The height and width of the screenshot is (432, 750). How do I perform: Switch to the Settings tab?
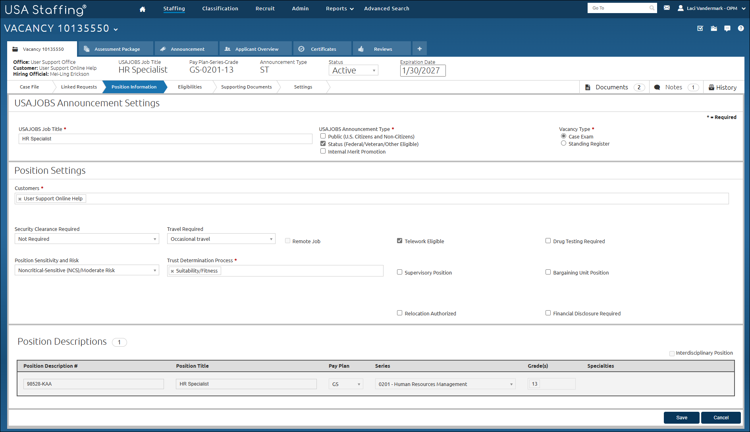303,87
